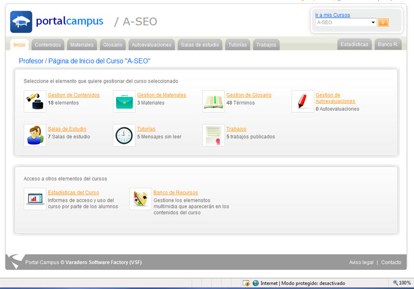The width and height of the screenshot is (414, 289).
Task: Open the 100% zoom level menu
Action: pos(402,283)
